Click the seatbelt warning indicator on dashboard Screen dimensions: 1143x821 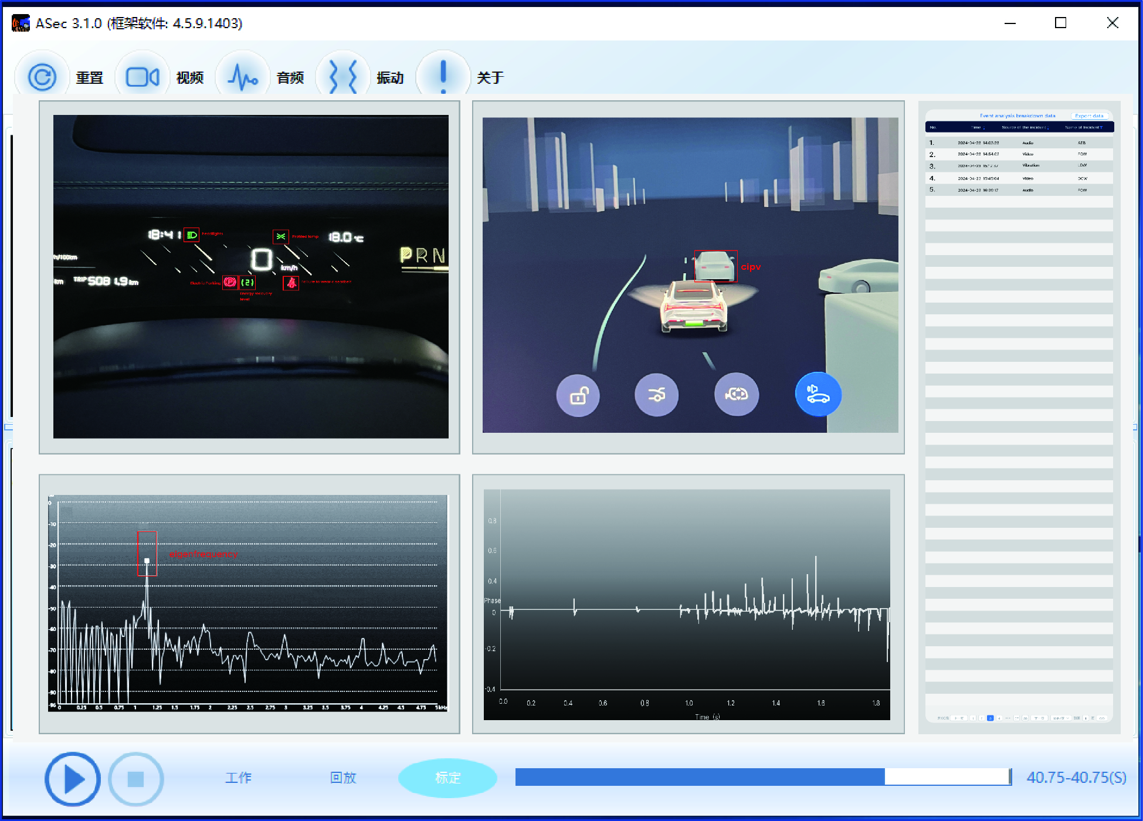pos(291,283)
